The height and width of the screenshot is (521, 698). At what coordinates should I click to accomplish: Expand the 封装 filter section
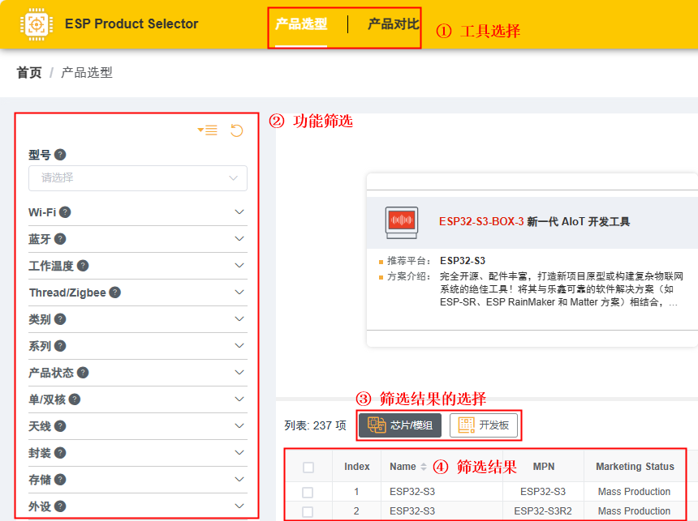pos(239,453)
